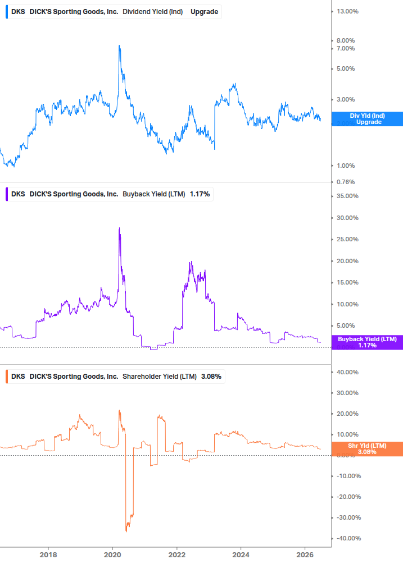Click the 2024 label on the time axis

[x=241, y=555]
